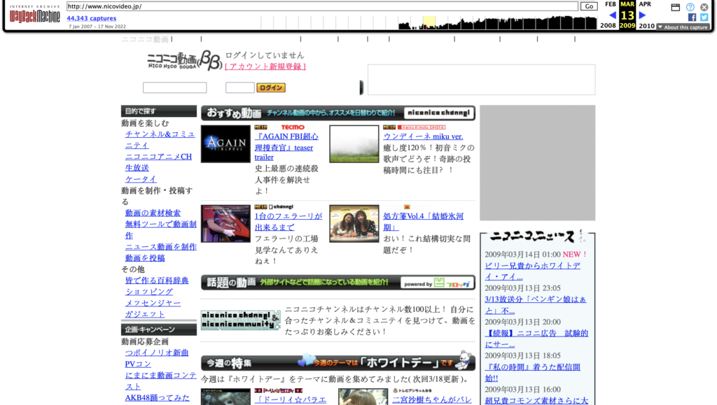
Task: Go to previous capture with left arrow
Action: coord(612,15)
